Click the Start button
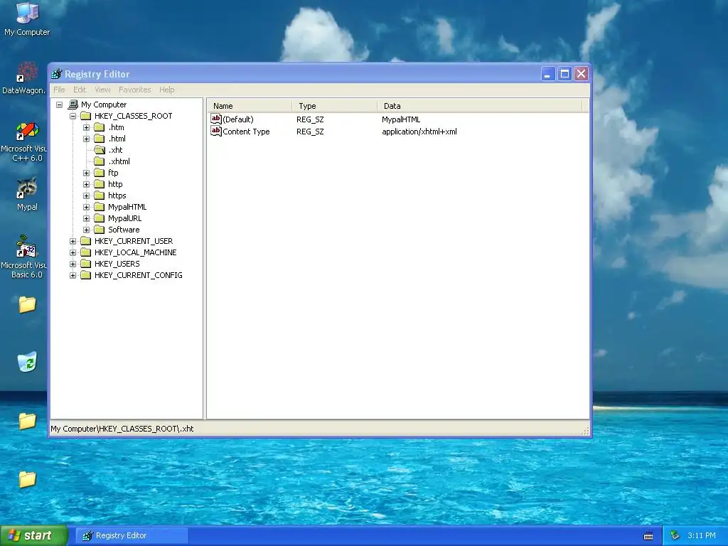This screenshot has width=728, height=546. [x=33, y=535]
